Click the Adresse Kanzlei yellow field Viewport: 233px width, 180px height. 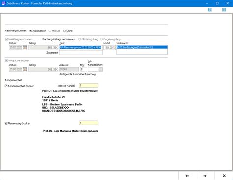(88, 86)
